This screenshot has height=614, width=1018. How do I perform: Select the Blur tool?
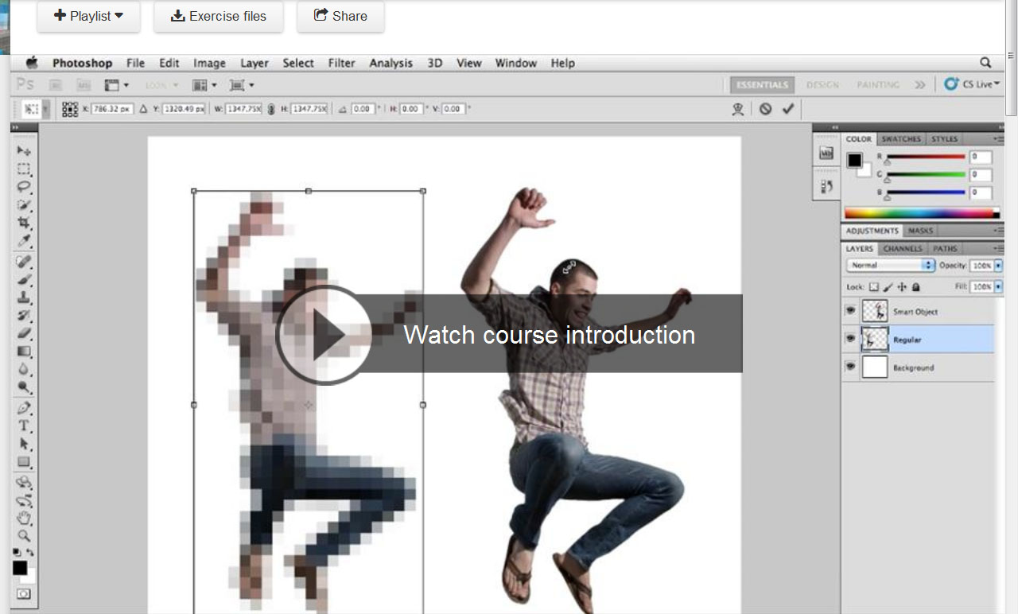tap(24, 370)
